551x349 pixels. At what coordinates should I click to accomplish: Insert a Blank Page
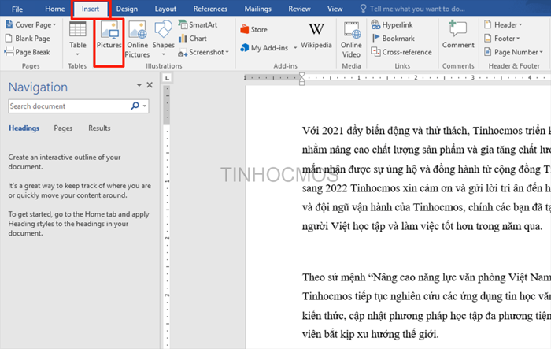point(28,39)
